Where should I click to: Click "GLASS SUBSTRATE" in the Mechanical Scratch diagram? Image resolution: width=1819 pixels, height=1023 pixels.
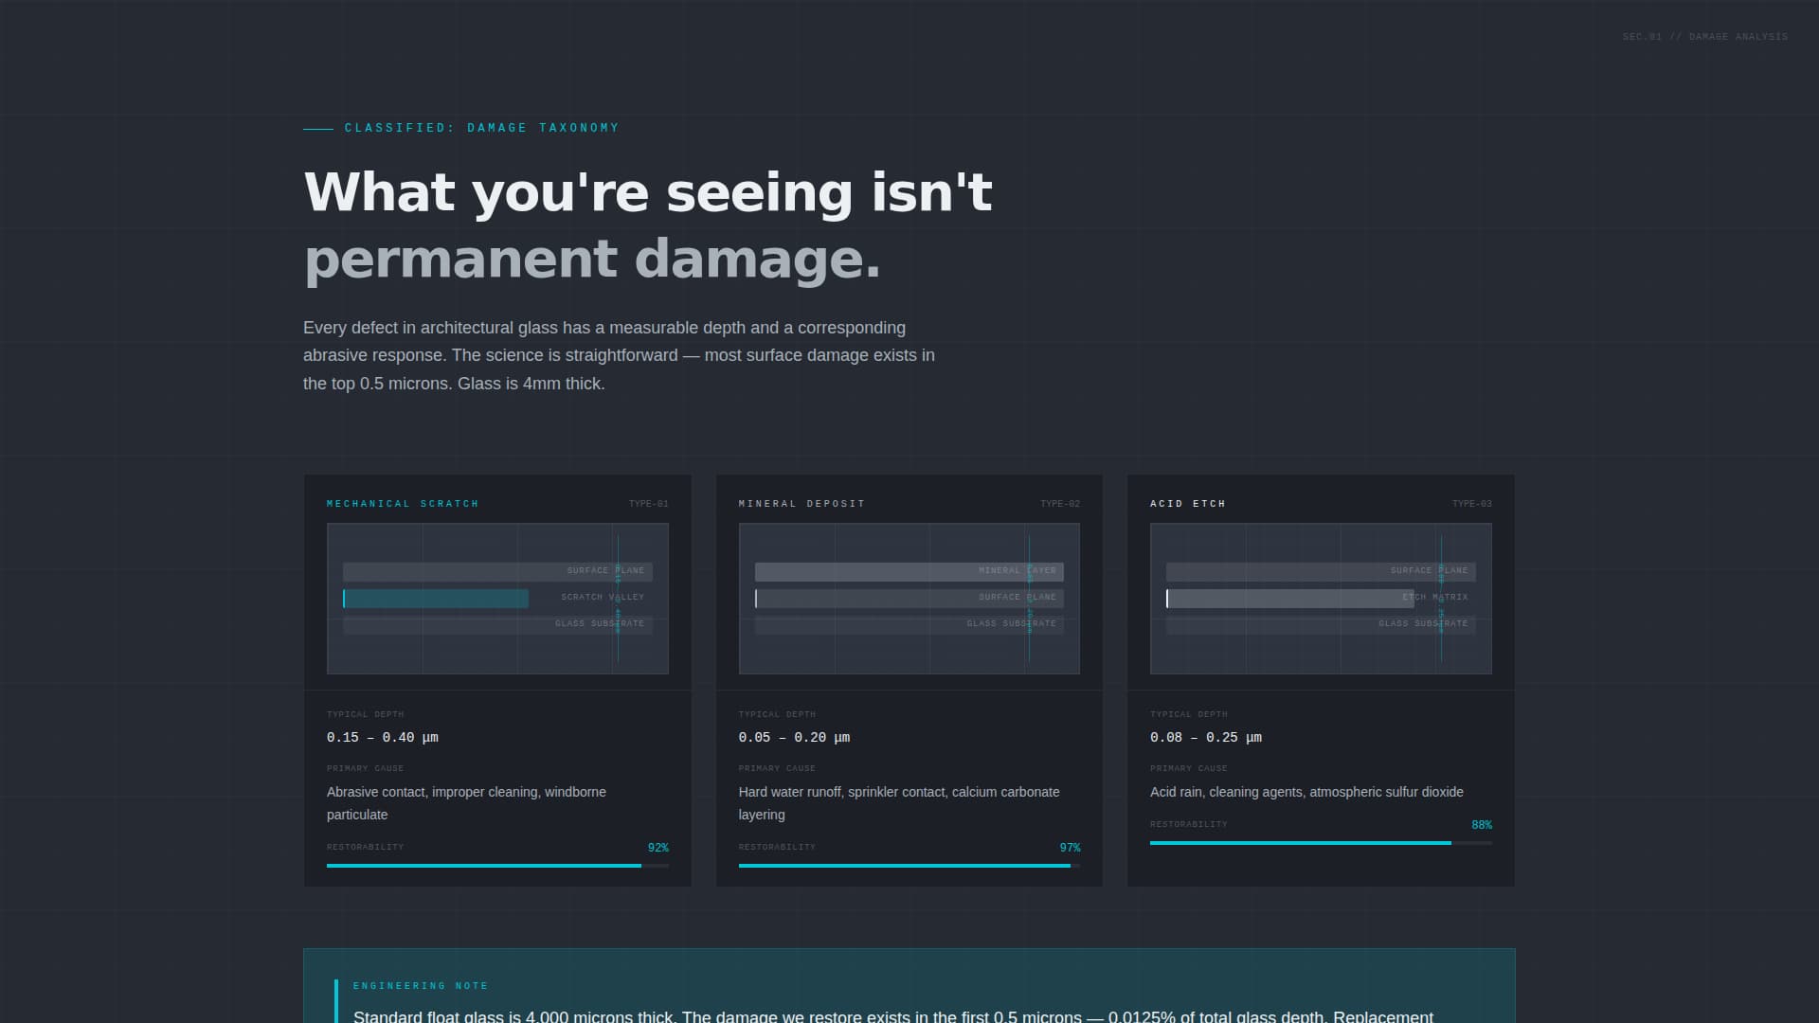pos(600,624)
